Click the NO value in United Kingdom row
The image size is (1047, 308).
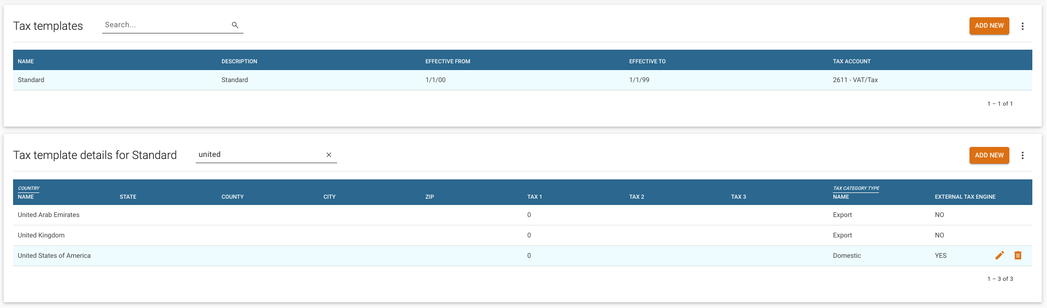coord(940,235)
